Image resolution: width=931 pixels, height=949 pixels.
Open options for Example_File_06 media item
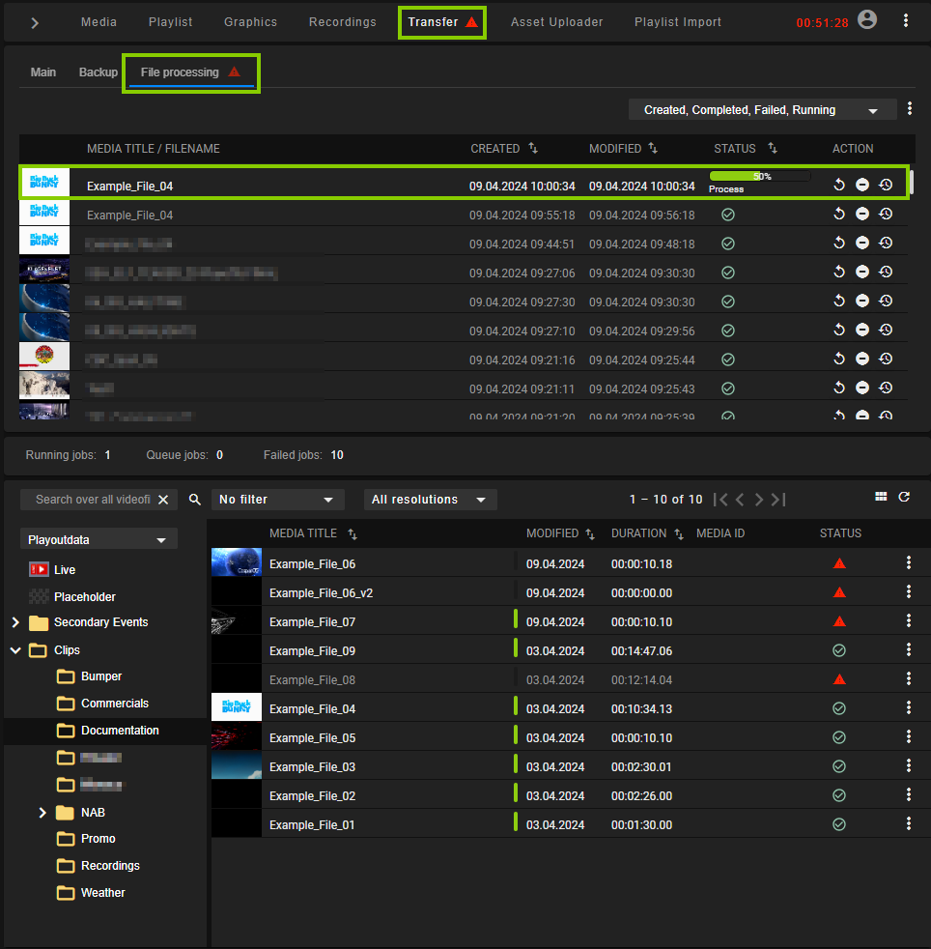pyautogui.click(x=908, y=561)
